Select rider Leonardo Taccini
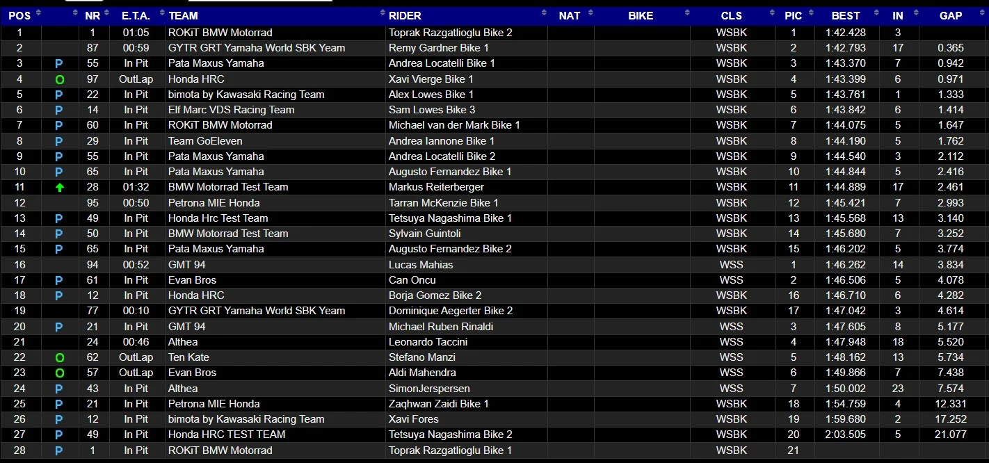 click(x=428, y=342)
